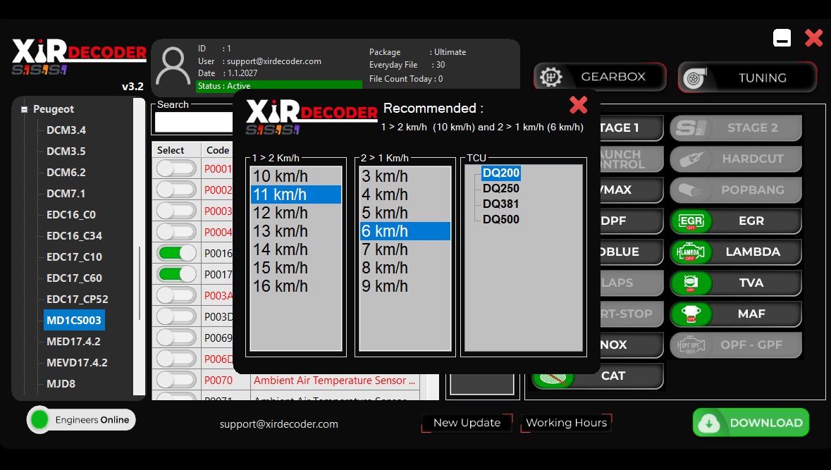Click the Code column header
The image size is (831, 470).
point(217,150)
